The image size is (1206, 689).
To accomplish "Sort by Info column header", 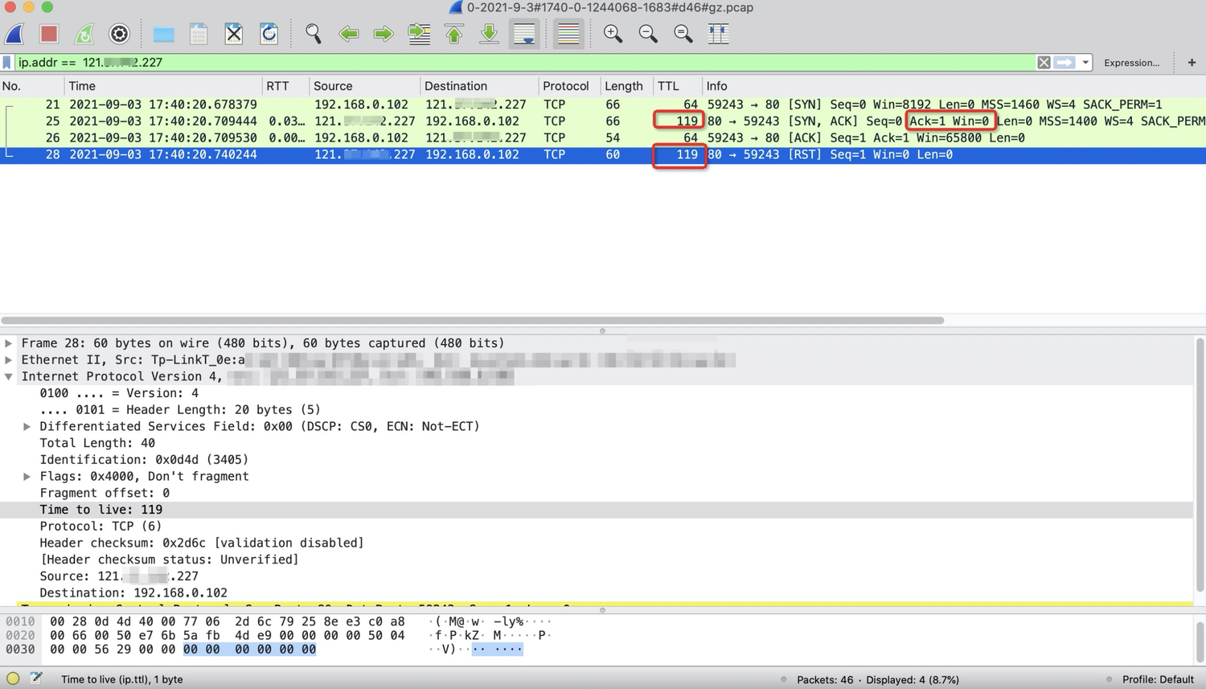I will tap(954, 86).
